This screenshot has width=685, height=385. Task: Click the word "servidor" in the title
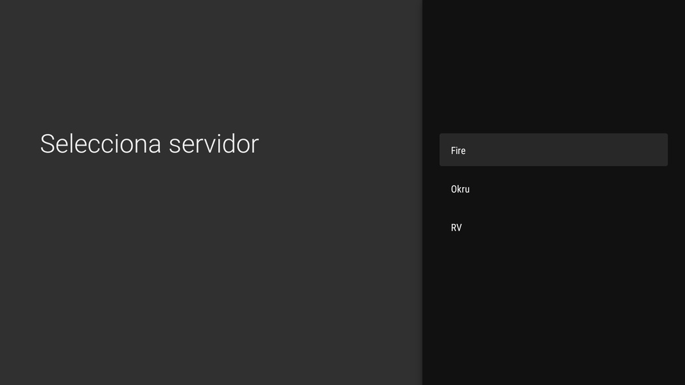tap(214, 144)
